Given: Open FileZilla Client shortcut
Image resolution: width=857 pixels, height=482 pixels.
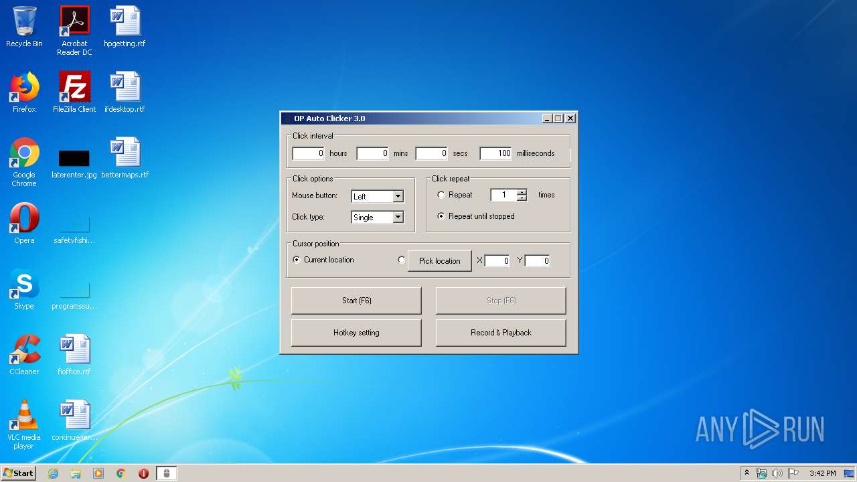Looking at the screenshot, I should tap(74, 92).
